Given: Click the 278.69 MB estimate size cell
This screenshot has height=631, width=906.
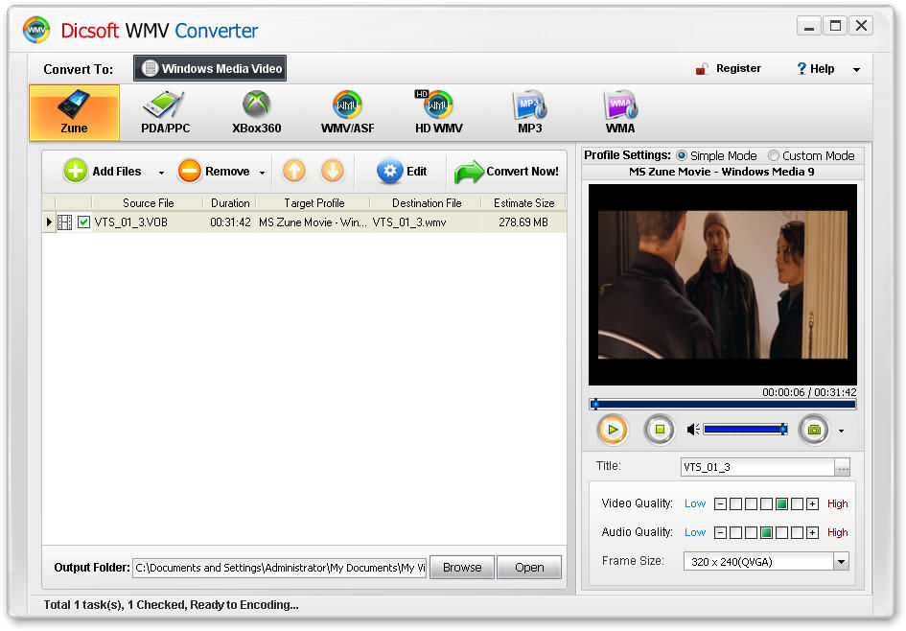Looking at the screenshot, I should click(x=523, y=222).
